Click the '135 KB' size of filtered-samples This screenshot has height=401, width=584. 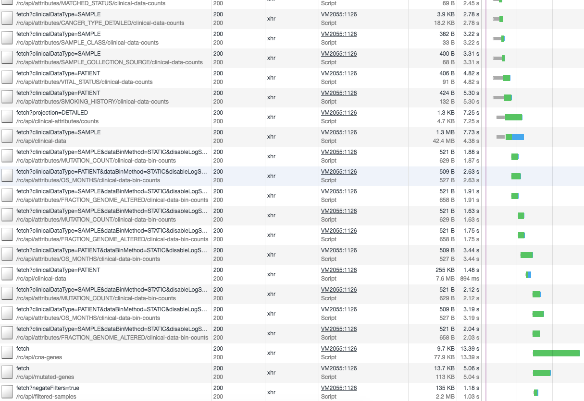[445, 388]
